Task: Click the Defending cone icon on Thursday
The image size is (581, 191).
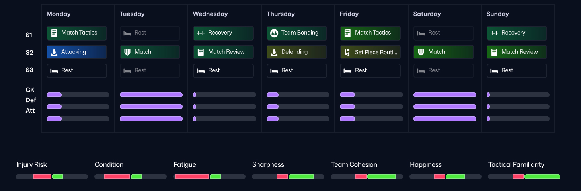Action: 274,52
